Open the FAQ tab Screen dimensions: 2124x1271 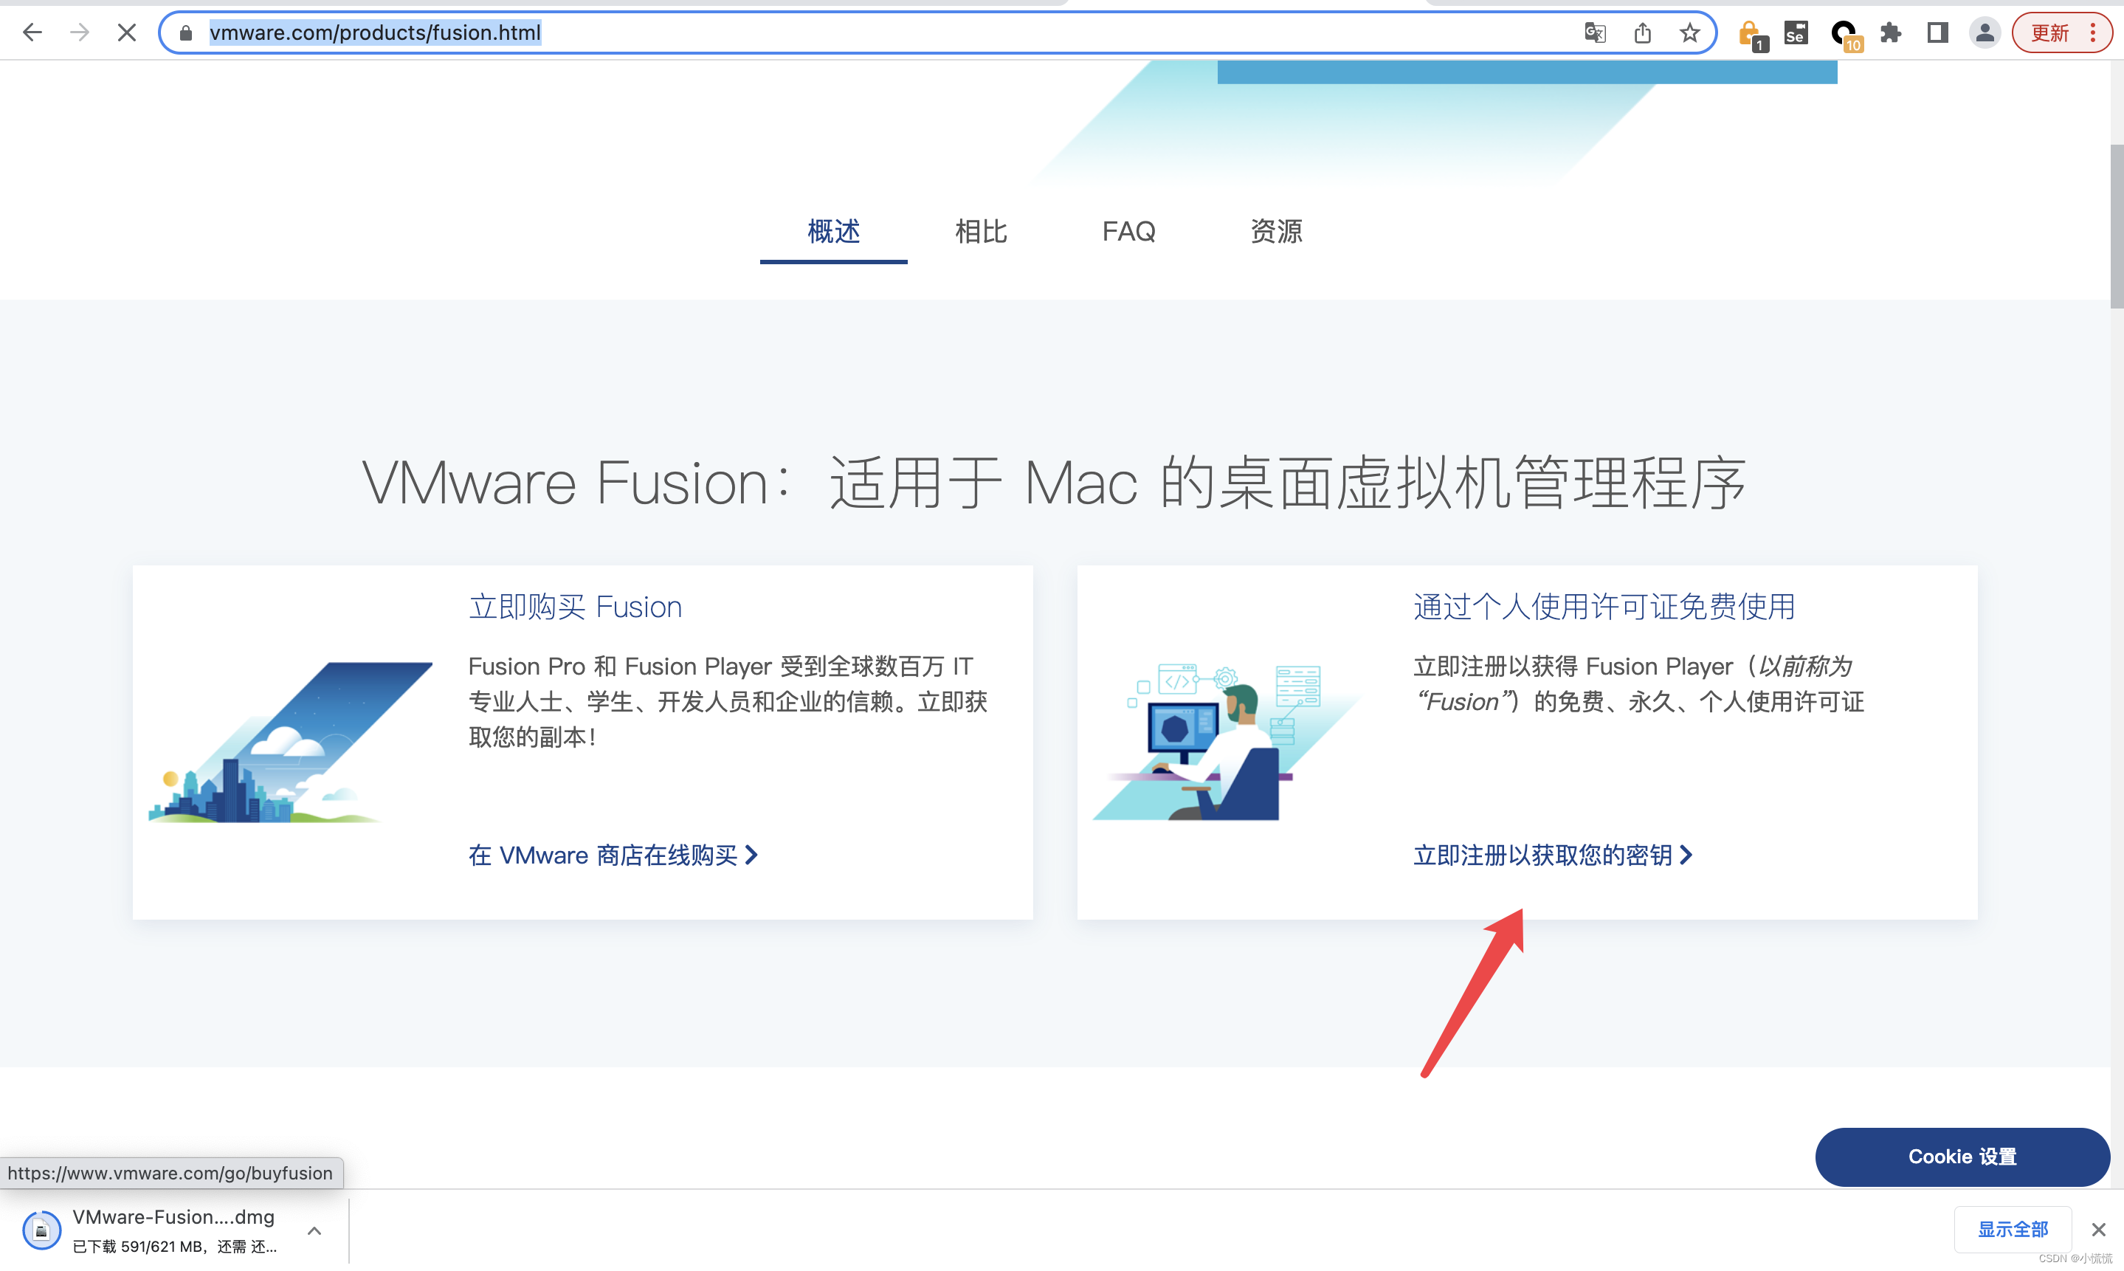tap(1128, 231)
